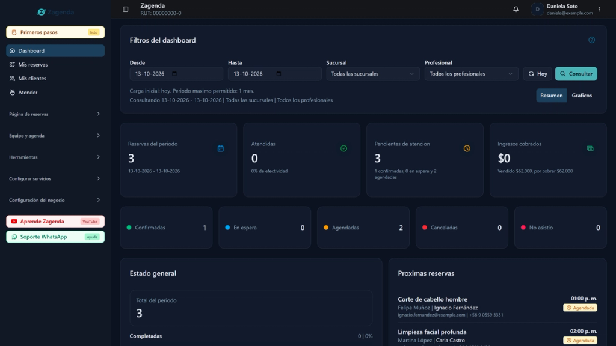Image resolution: width=616 pixels, height=346 pixels.
Task: Open the dashboard filters help icon
Action: coord(592,40)
